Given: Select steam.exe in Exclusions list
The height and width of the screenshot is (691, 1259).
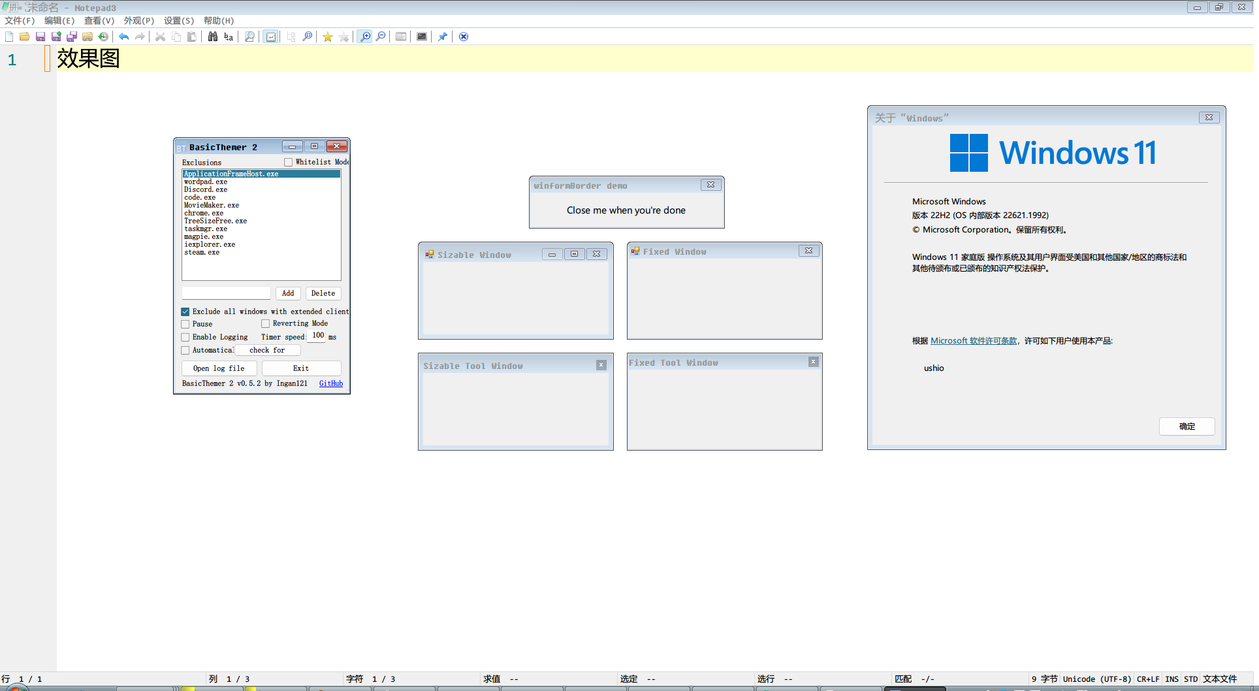Looking at the screenshot, I should [x=261, y=252].
